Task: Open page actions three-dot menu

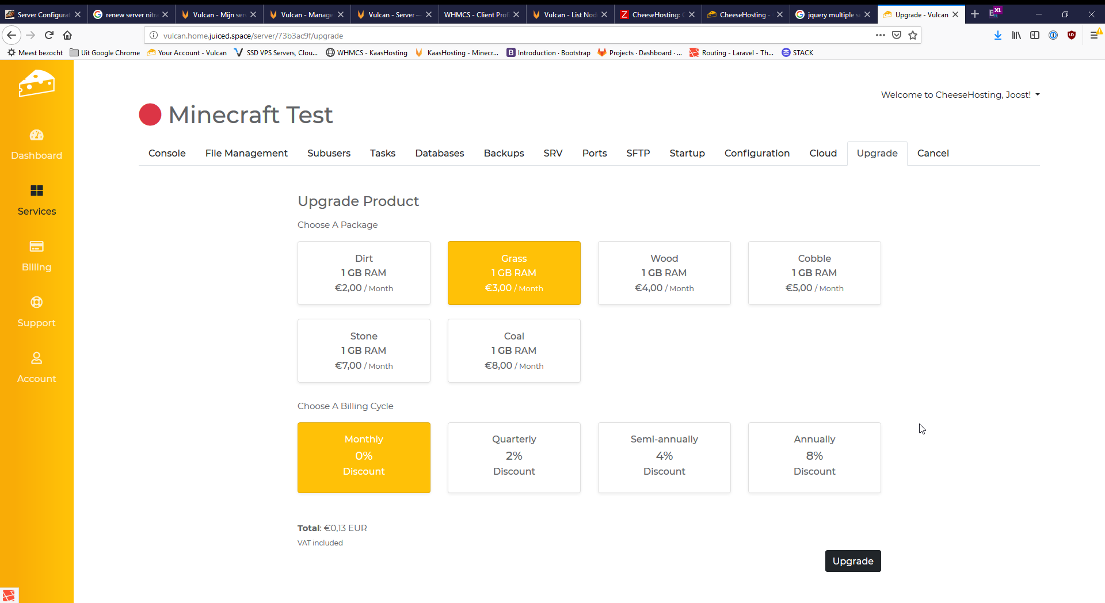Action: (x=880, y=35)
